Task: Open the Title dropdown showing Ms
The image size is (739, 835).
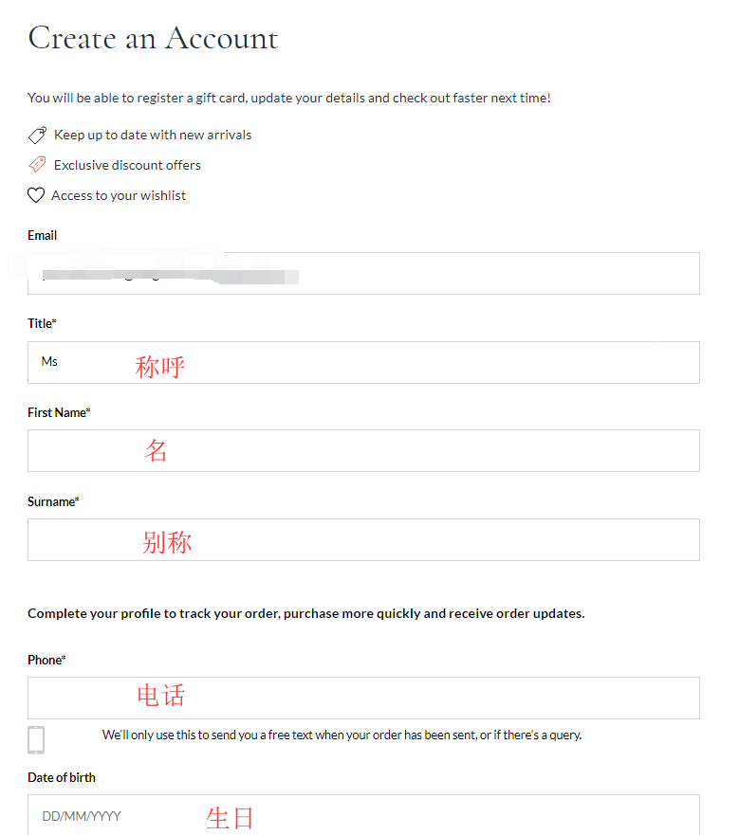Action: pyautogui.click(x=363, y=362)
